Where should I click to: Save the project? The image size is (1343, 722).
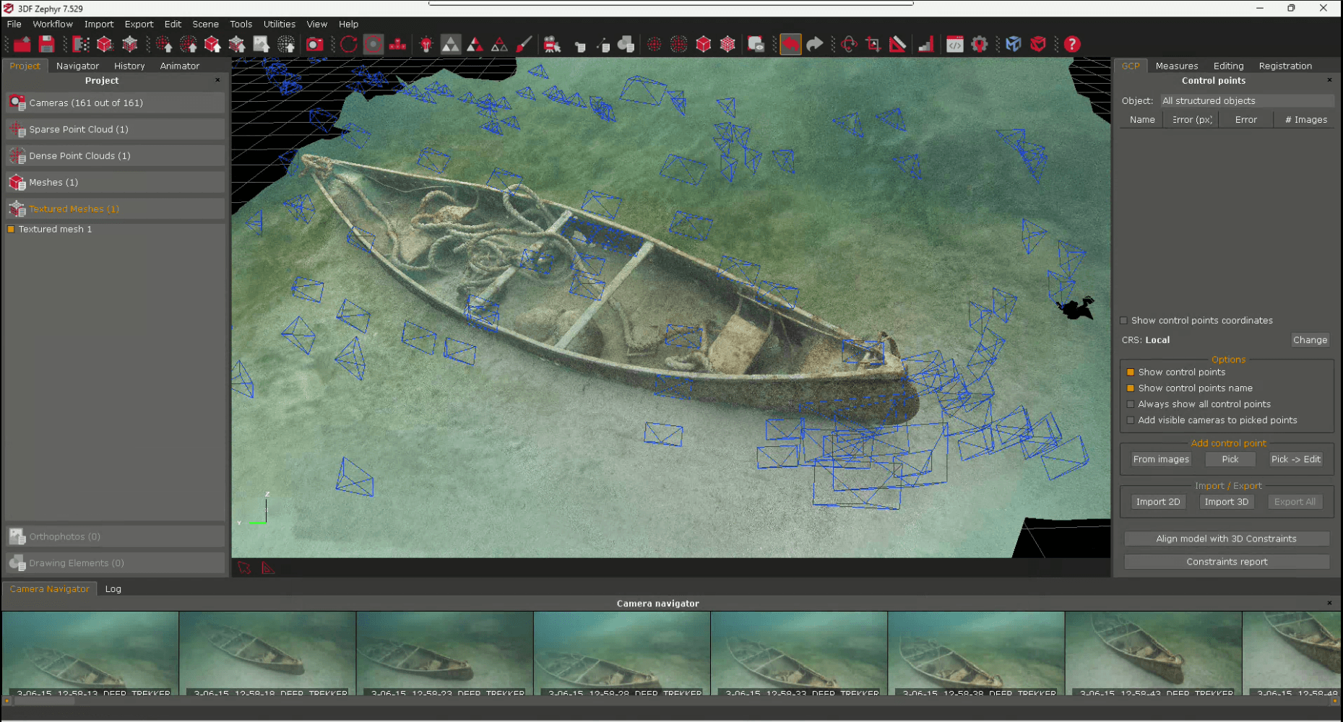46,44
